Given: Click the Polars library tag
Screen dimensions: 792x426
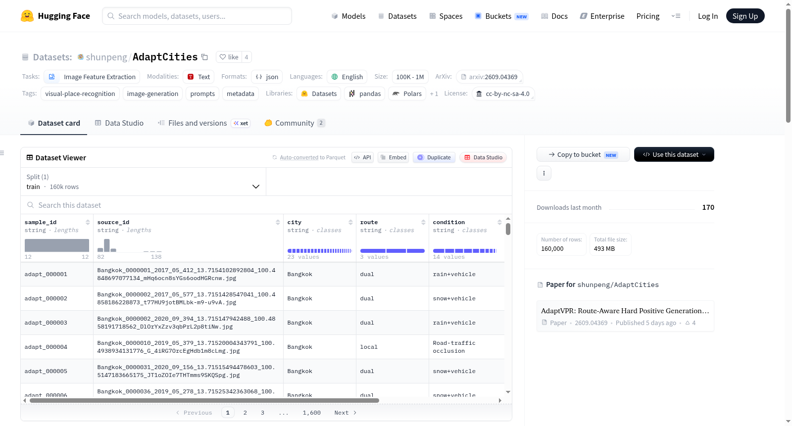Looking at the screenshot, I should (x=407, y=94).
